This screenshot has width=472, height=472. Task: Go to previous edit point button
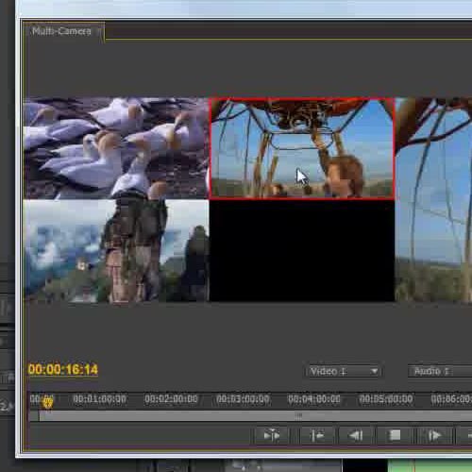[317, 435]
